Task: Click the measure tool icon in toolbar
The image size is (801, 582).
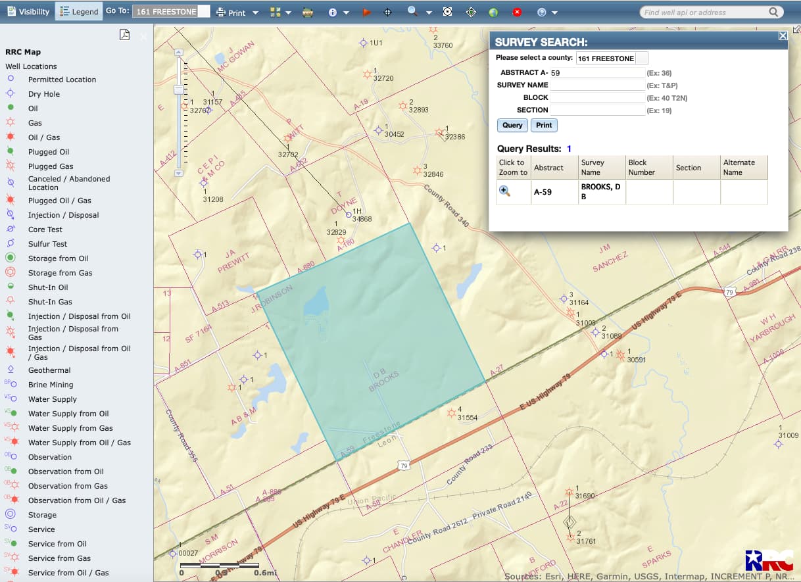Action: tap(308, 12)
